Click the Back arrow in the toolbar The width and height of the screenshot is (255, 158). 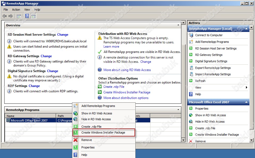(5, 16)
